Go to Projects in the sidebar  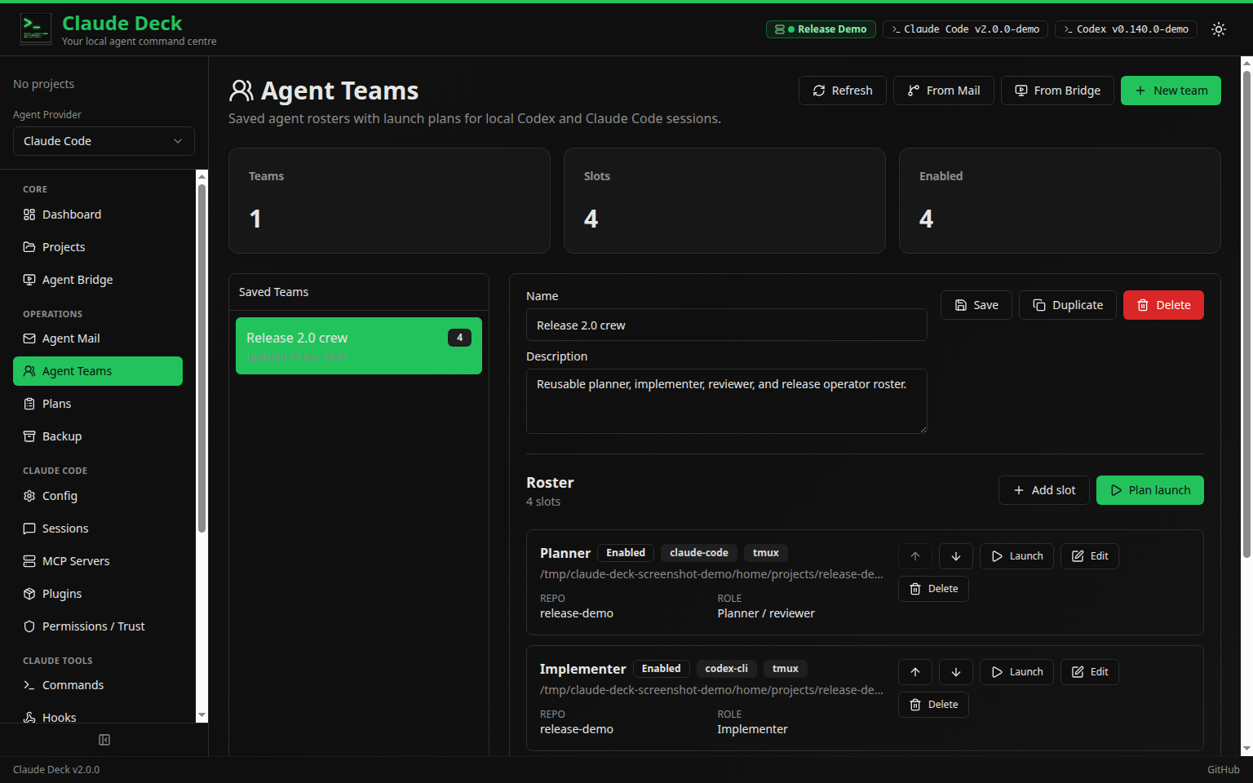coord(98,247)
